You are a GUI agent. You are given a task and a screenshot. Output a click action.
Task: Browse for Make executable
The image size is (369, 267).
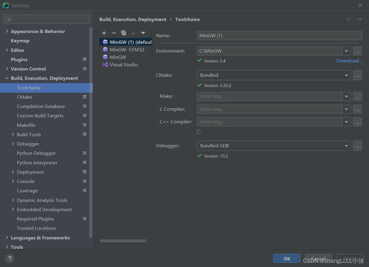[x=357, y=96]
